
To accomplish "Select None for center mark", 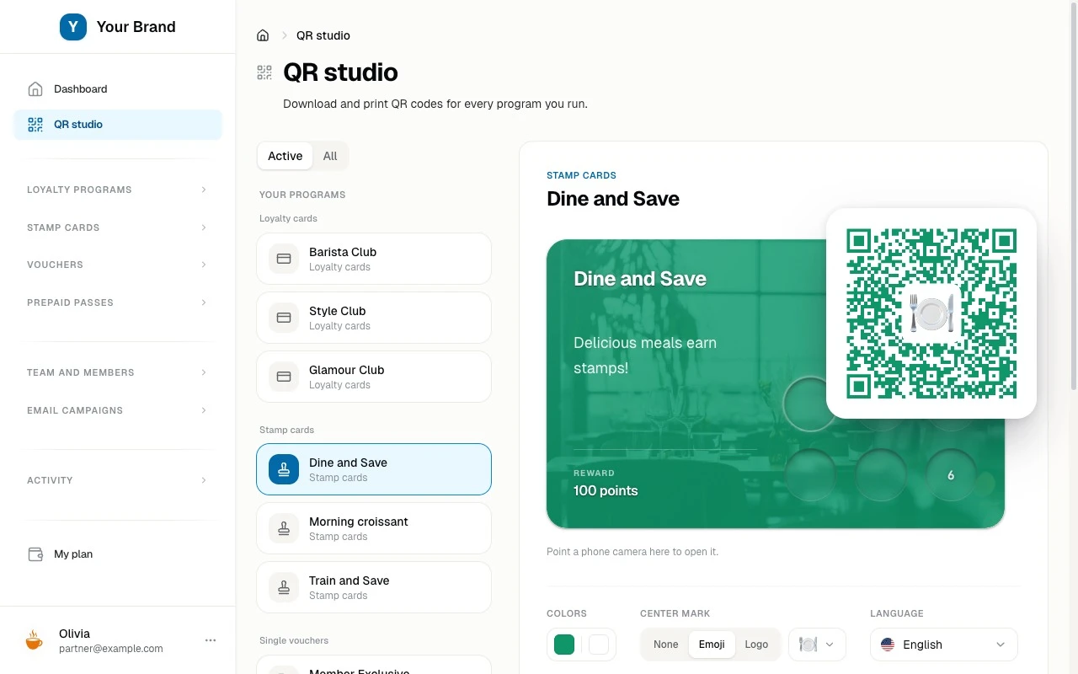I will [x=665, y=645].
